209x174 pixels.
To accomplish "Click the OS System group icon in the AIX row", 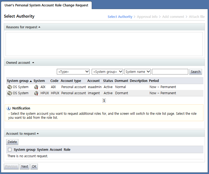I will (x=9, y=87).
